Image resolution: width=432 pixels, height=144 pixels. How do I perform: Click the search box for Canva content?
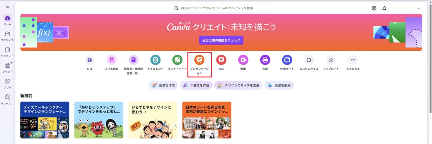coord(221,8)
